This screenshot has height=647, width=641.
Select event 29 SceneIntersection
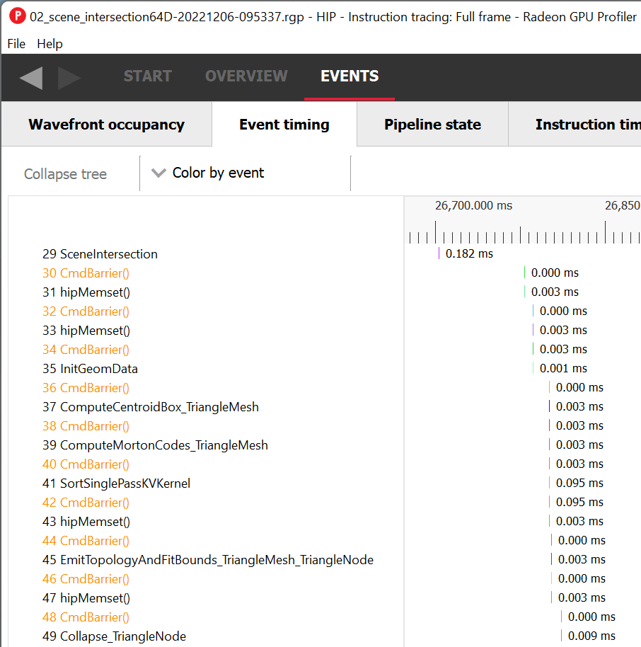(x=108, y=254)
